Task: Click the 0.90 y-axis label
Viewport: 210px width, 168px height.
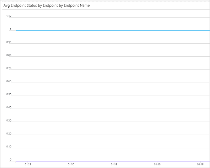Action: (9, 42)
